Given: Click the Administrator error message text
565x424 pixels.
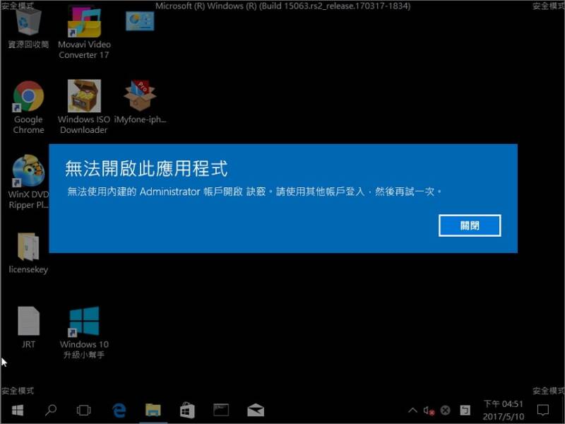Looking at the screenshot, I should click(x=254, y=192).
